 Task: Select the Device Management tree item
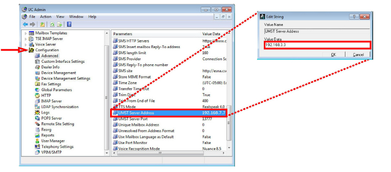(59, 73)
